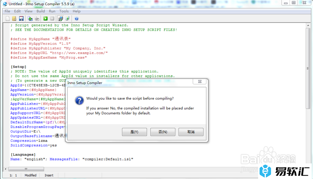Click the blue Help question icon
Image resolution: width=313 pixels, height=179 pixels.
(77, 19)
